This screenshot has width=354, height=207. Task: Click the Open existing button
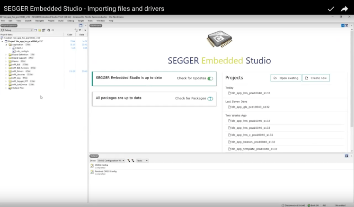(286, 78)
